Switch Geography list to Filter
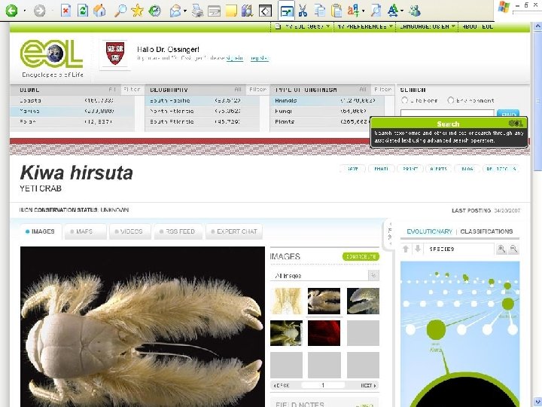 pos(257,90)
